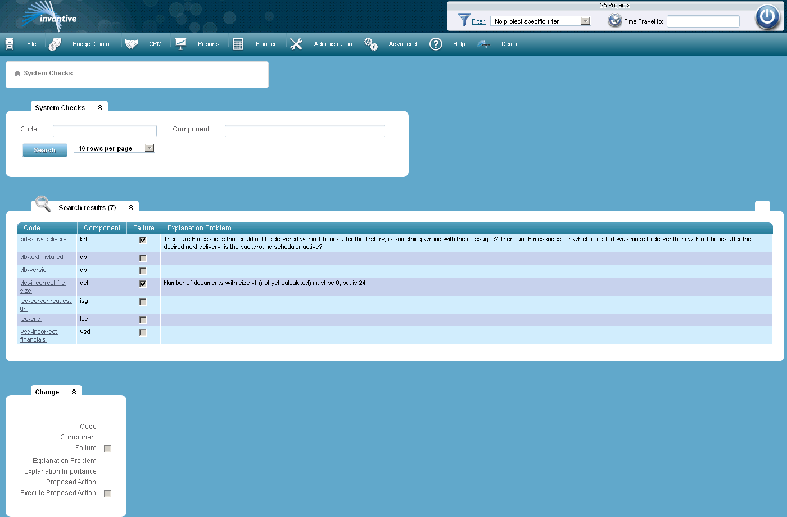This screenshot has width=787, height=517.
Task: Click the Reports presentation icon
Action: pos(180,43)
